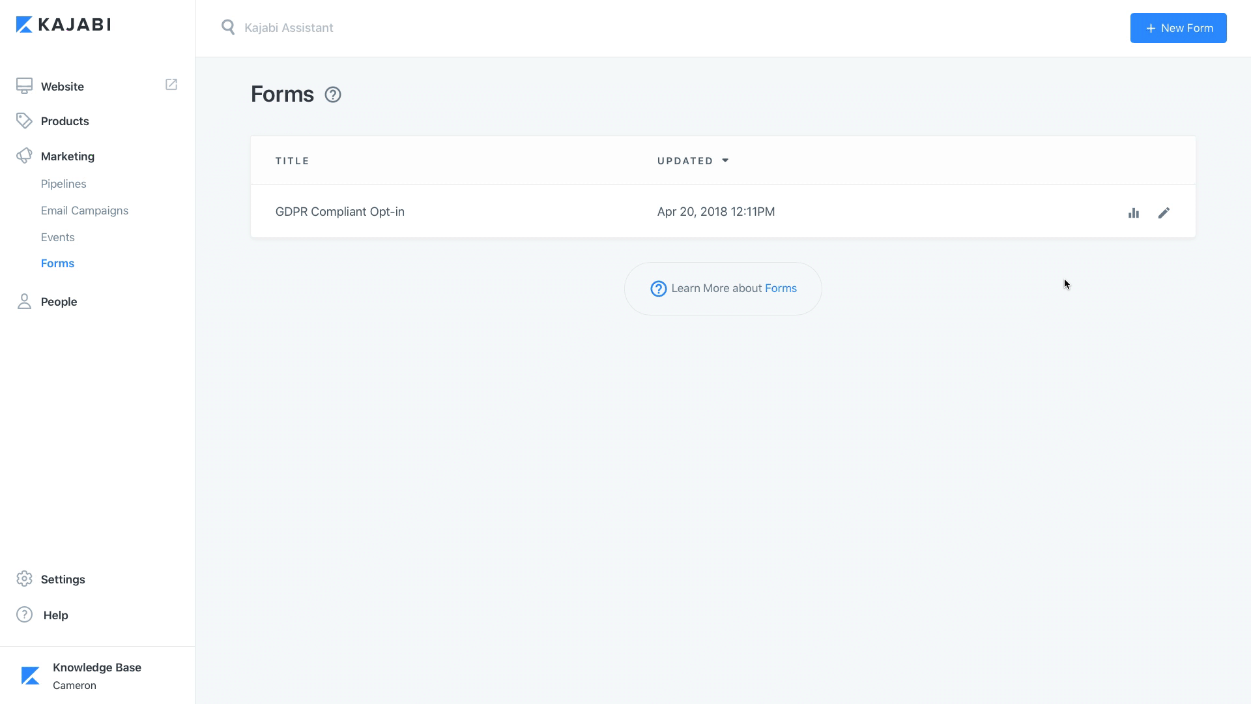The height and width of the screenshot is (704, 1251).
Task: Click the Products tag icon
Action: point(24,121)
